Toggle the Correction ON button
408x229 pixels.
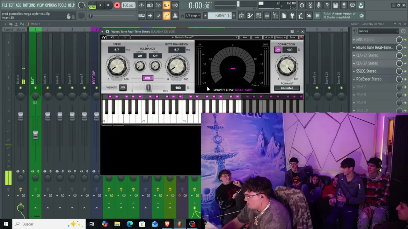[x=278, y=50]
